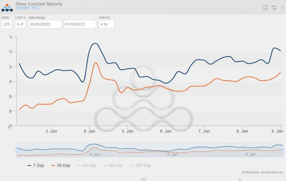The image size is (286, 181).
Task: Refresh the chart with reload icon
Action: 274,8
